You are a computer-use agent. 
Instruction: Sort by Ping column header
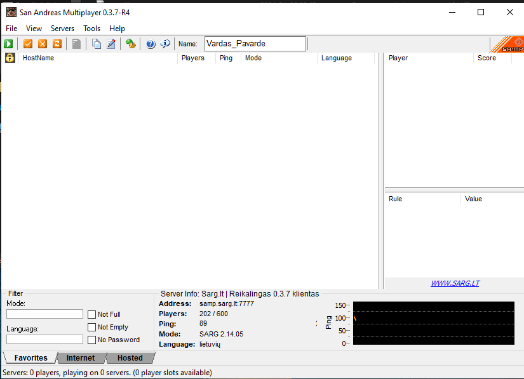[228, 58]
